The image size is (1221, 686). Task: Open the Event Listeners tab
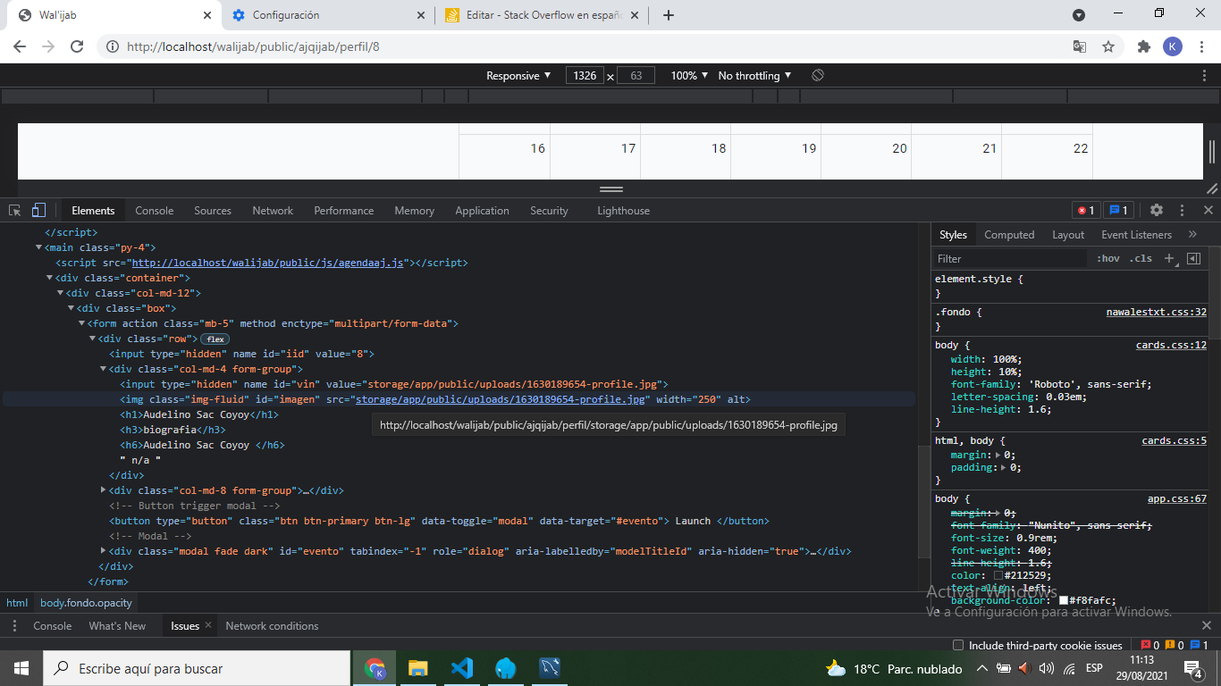coord(1136,235)
